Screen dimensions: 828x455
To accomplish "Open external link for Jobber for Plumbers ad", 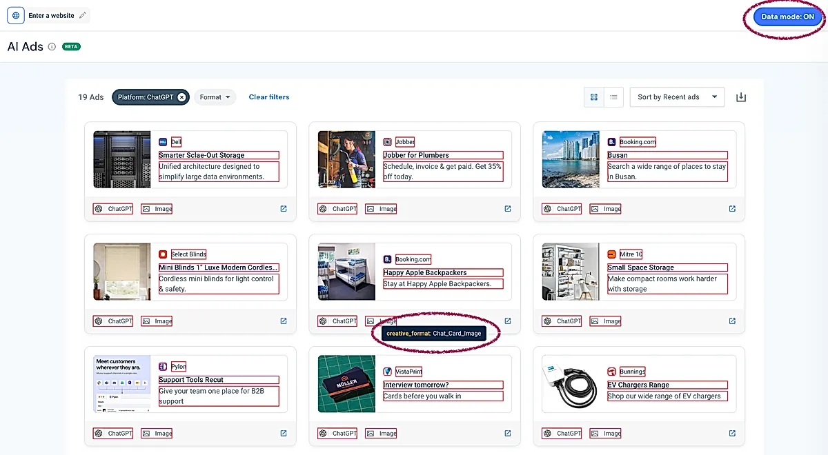I will 508,209.
